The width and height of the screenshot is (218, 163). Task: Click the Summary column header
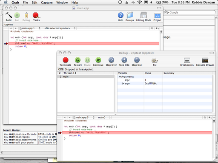(x=187, y=73)
